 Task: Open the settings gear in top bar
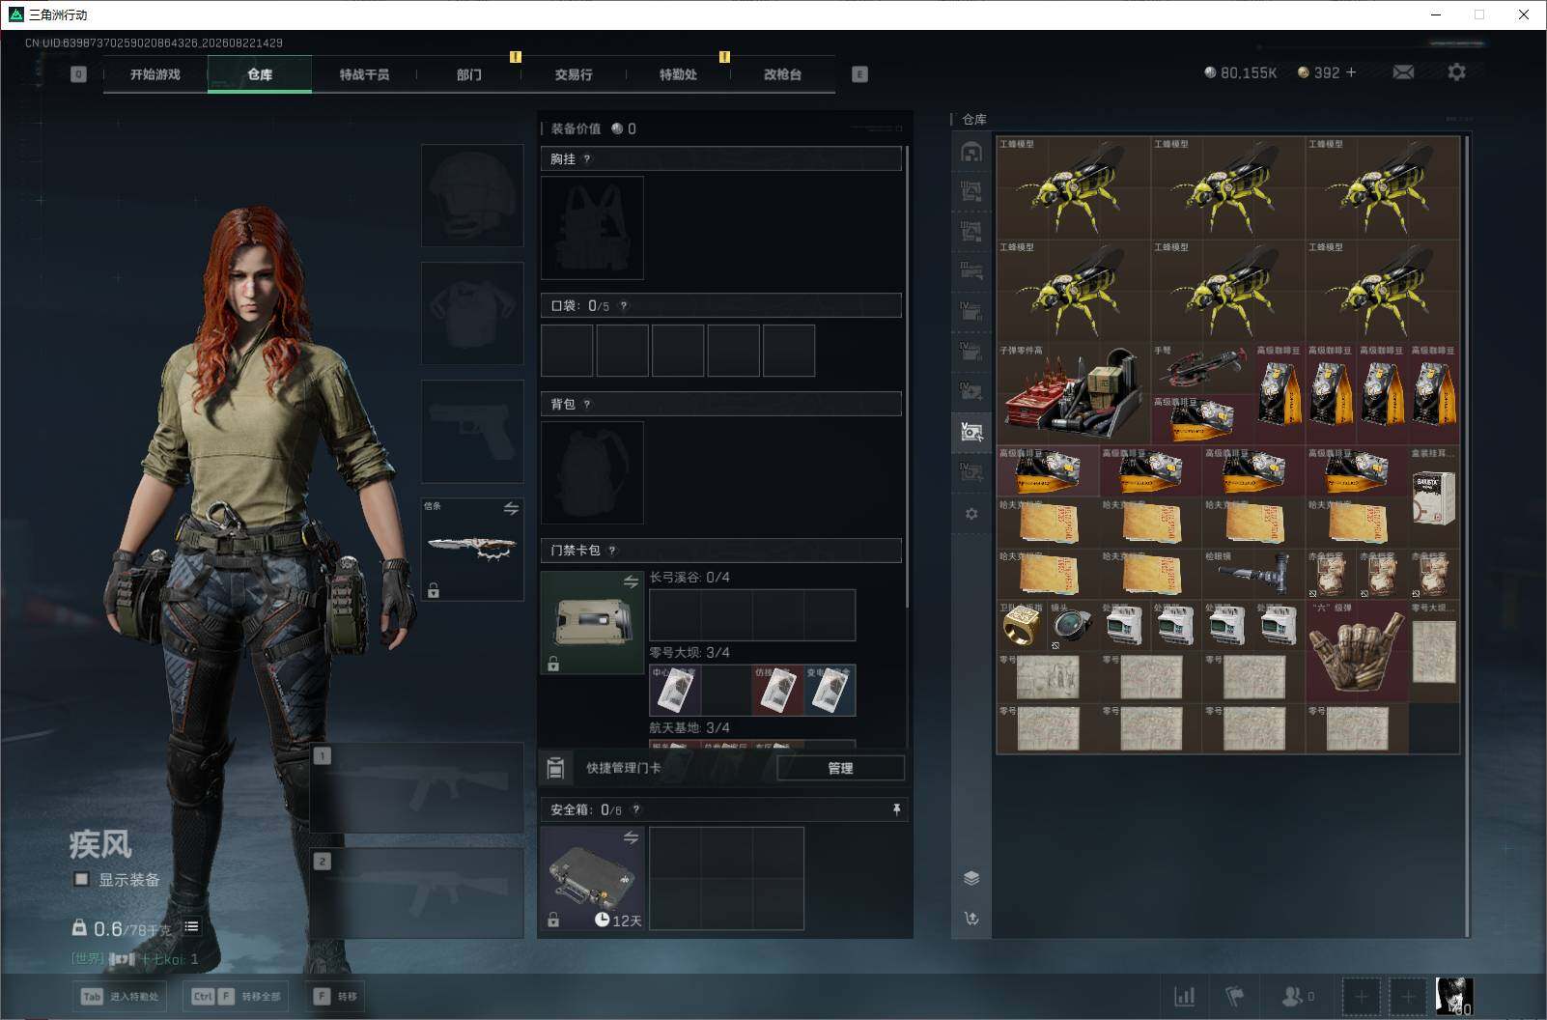[x=1456, y=72]
